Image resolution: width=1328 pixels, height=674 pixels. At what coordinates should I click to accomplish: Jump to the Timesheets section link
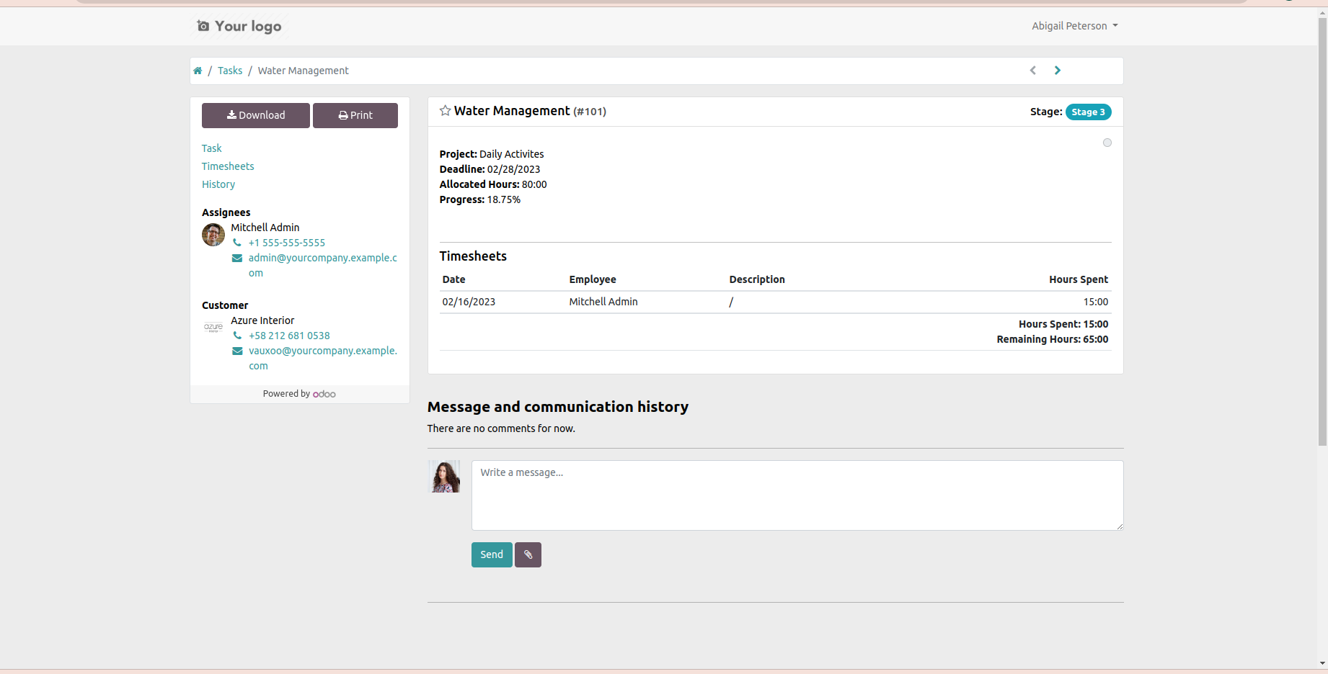(x=228, y=166)
